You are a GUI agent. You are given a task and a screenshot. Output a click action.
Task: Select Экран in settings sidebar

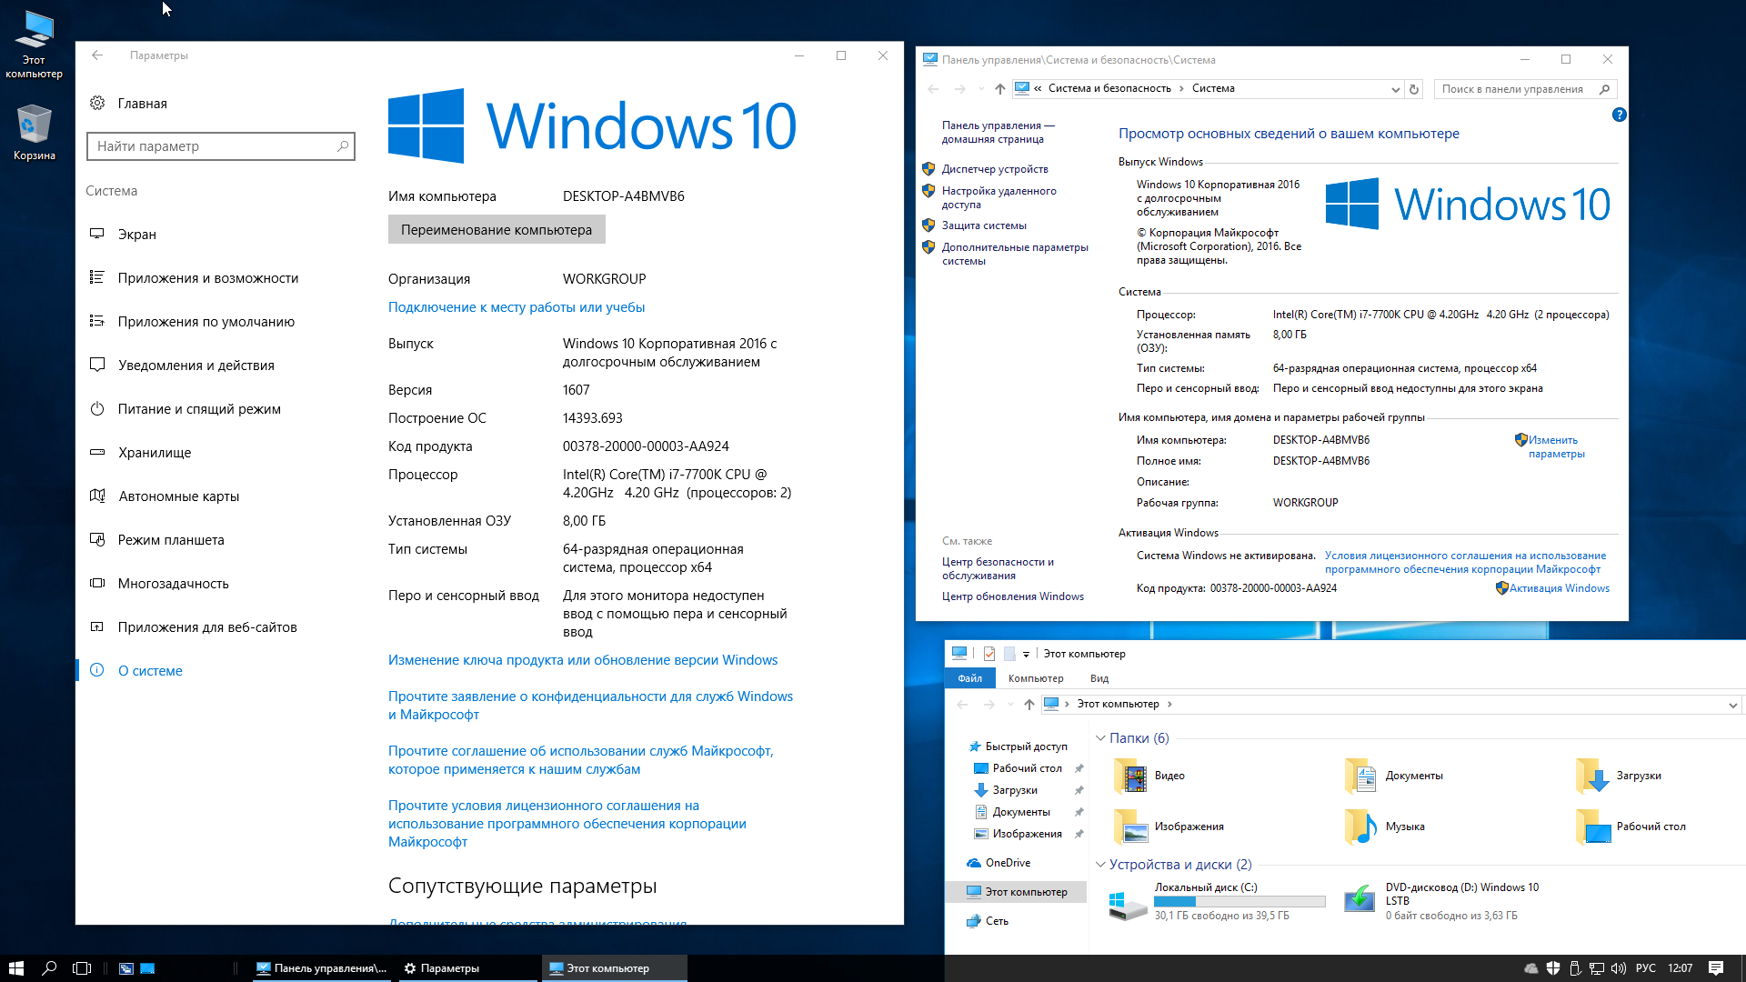point(123,235)
